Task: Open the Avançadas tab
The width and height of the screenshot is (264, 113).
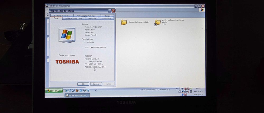Action: pyautogui.click(x=107, y=19)
